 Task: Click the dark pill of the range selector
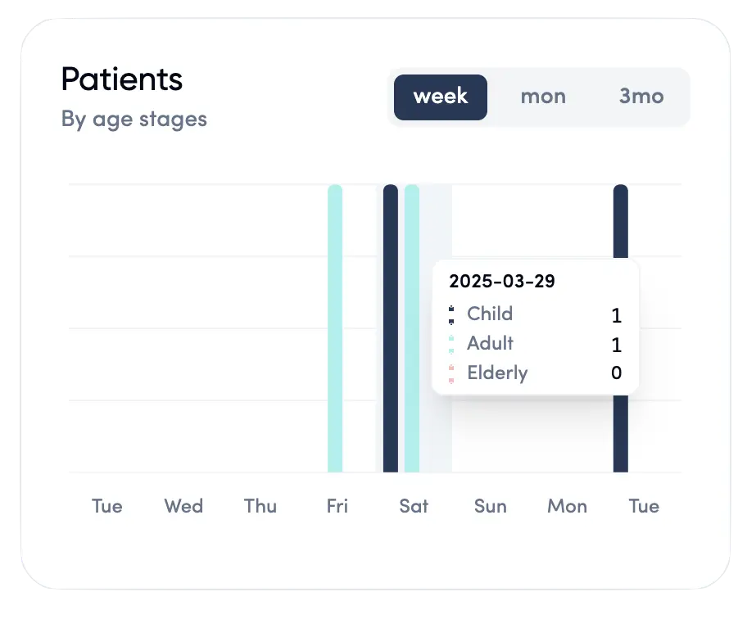tap(440, 97)
